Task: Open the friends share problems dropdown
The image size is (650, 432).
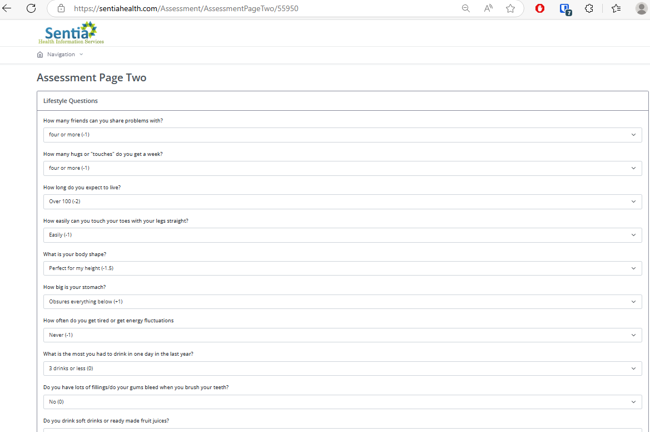Action: (343, 135)
